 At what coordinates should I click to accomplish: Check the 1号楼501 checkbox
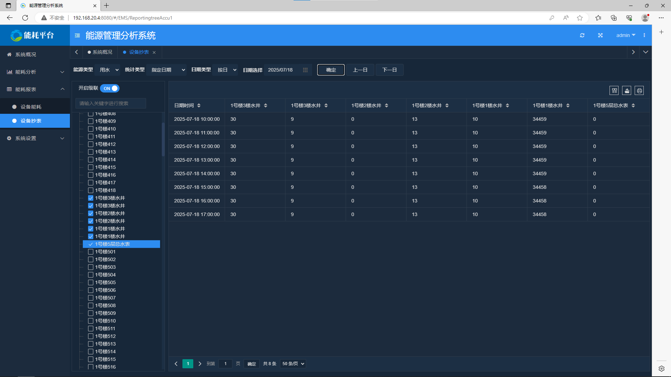point(91,252)
